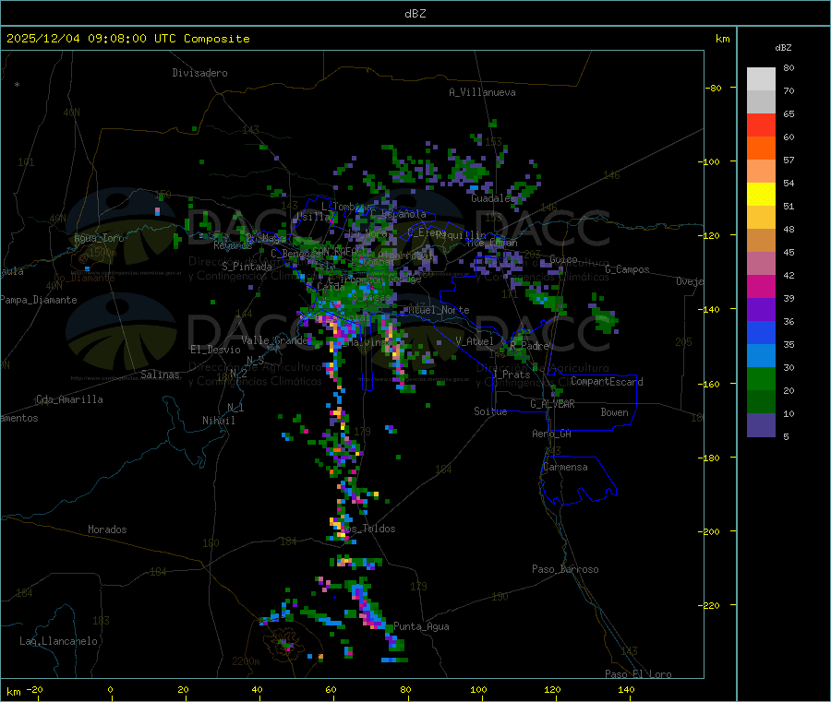Click the 'Los_Toldos' map label
Image resolution: width=831 pixels, height=702 pixels.
[x=367, y=529]
